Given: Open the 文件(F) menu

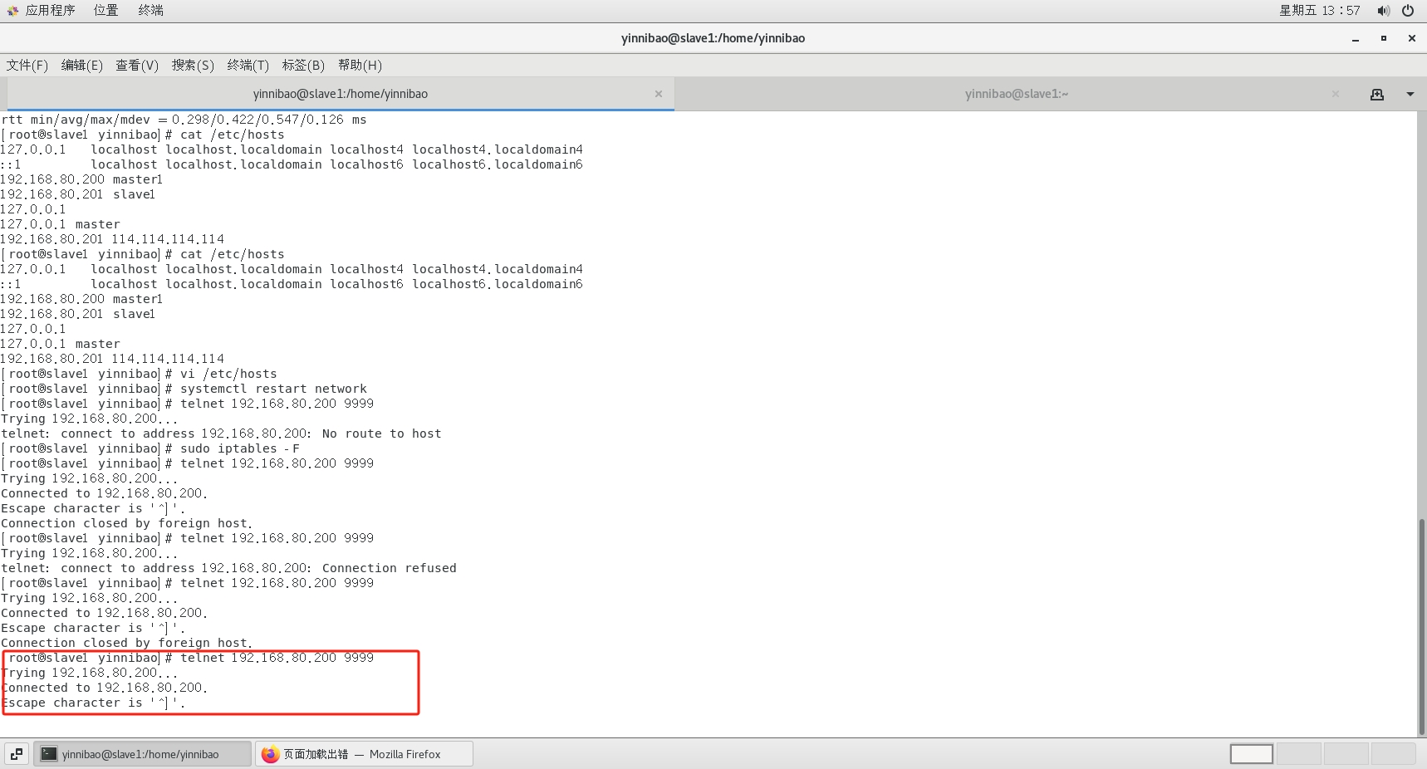Looking at the screenshot, I should (x=27, y=66).
